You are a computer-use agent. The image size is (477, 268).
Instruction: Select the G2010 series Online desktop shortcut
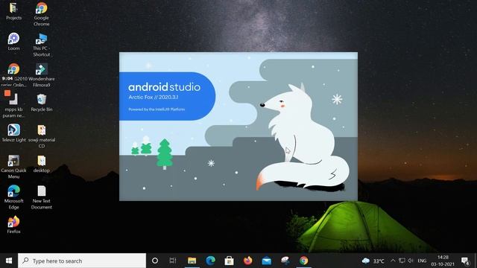click(x=13, y=75)
